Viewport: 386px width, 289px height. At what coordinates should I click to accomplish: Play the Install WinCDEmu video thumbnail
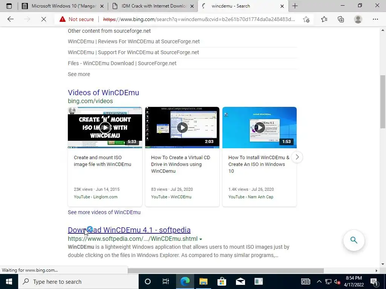point(259,128)
